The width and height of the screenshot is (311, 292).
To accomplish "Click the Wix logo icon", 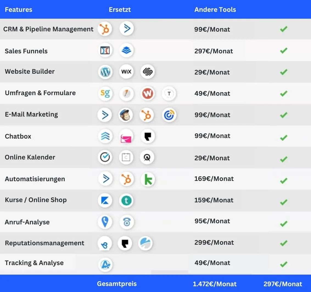I will [127, 72].
